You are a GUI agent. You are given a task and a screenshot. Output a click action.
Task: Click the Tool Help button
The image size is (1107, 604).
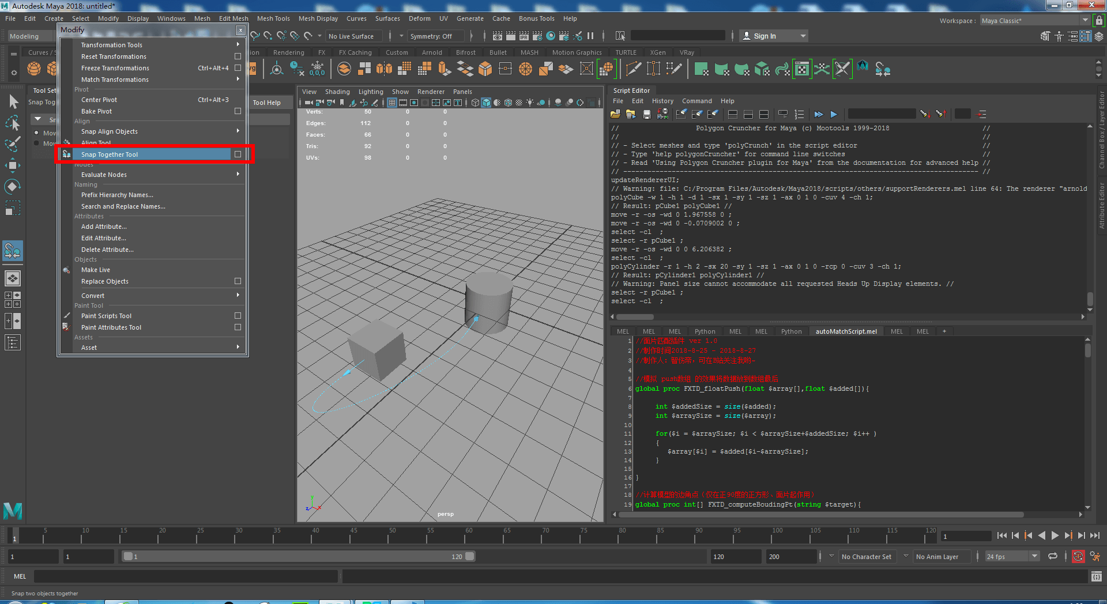click(x=267, y=103)
